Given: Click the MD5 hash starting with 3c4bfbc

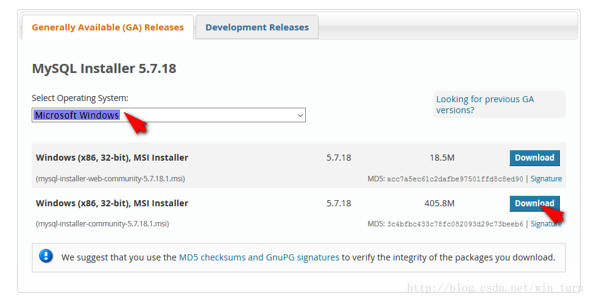Looking at the screenshot, I should coord(455,224).
